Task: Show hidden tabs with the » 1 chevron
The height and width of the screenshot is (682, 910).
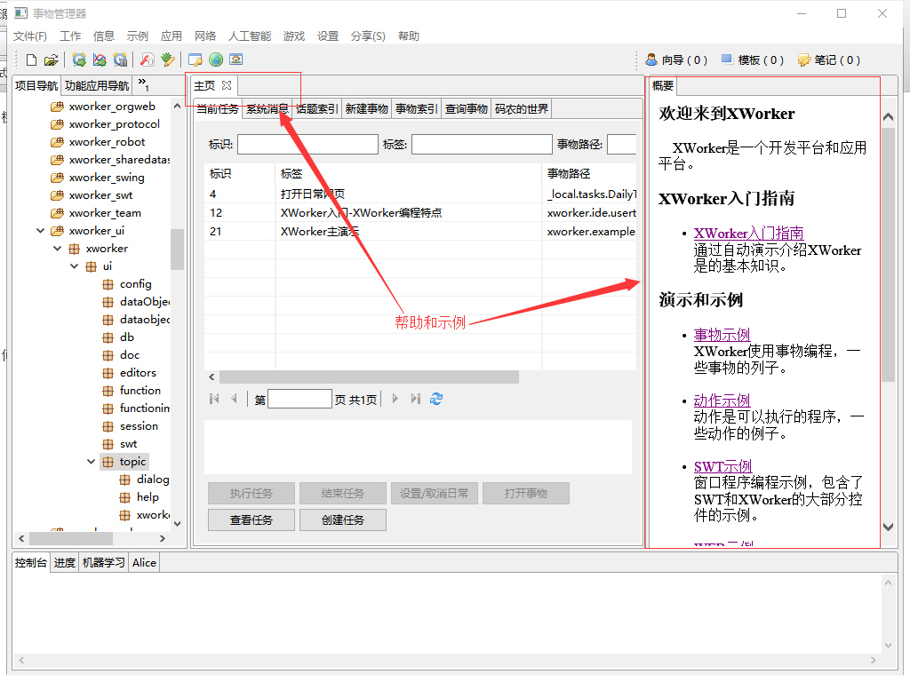Action: [143, 84]
